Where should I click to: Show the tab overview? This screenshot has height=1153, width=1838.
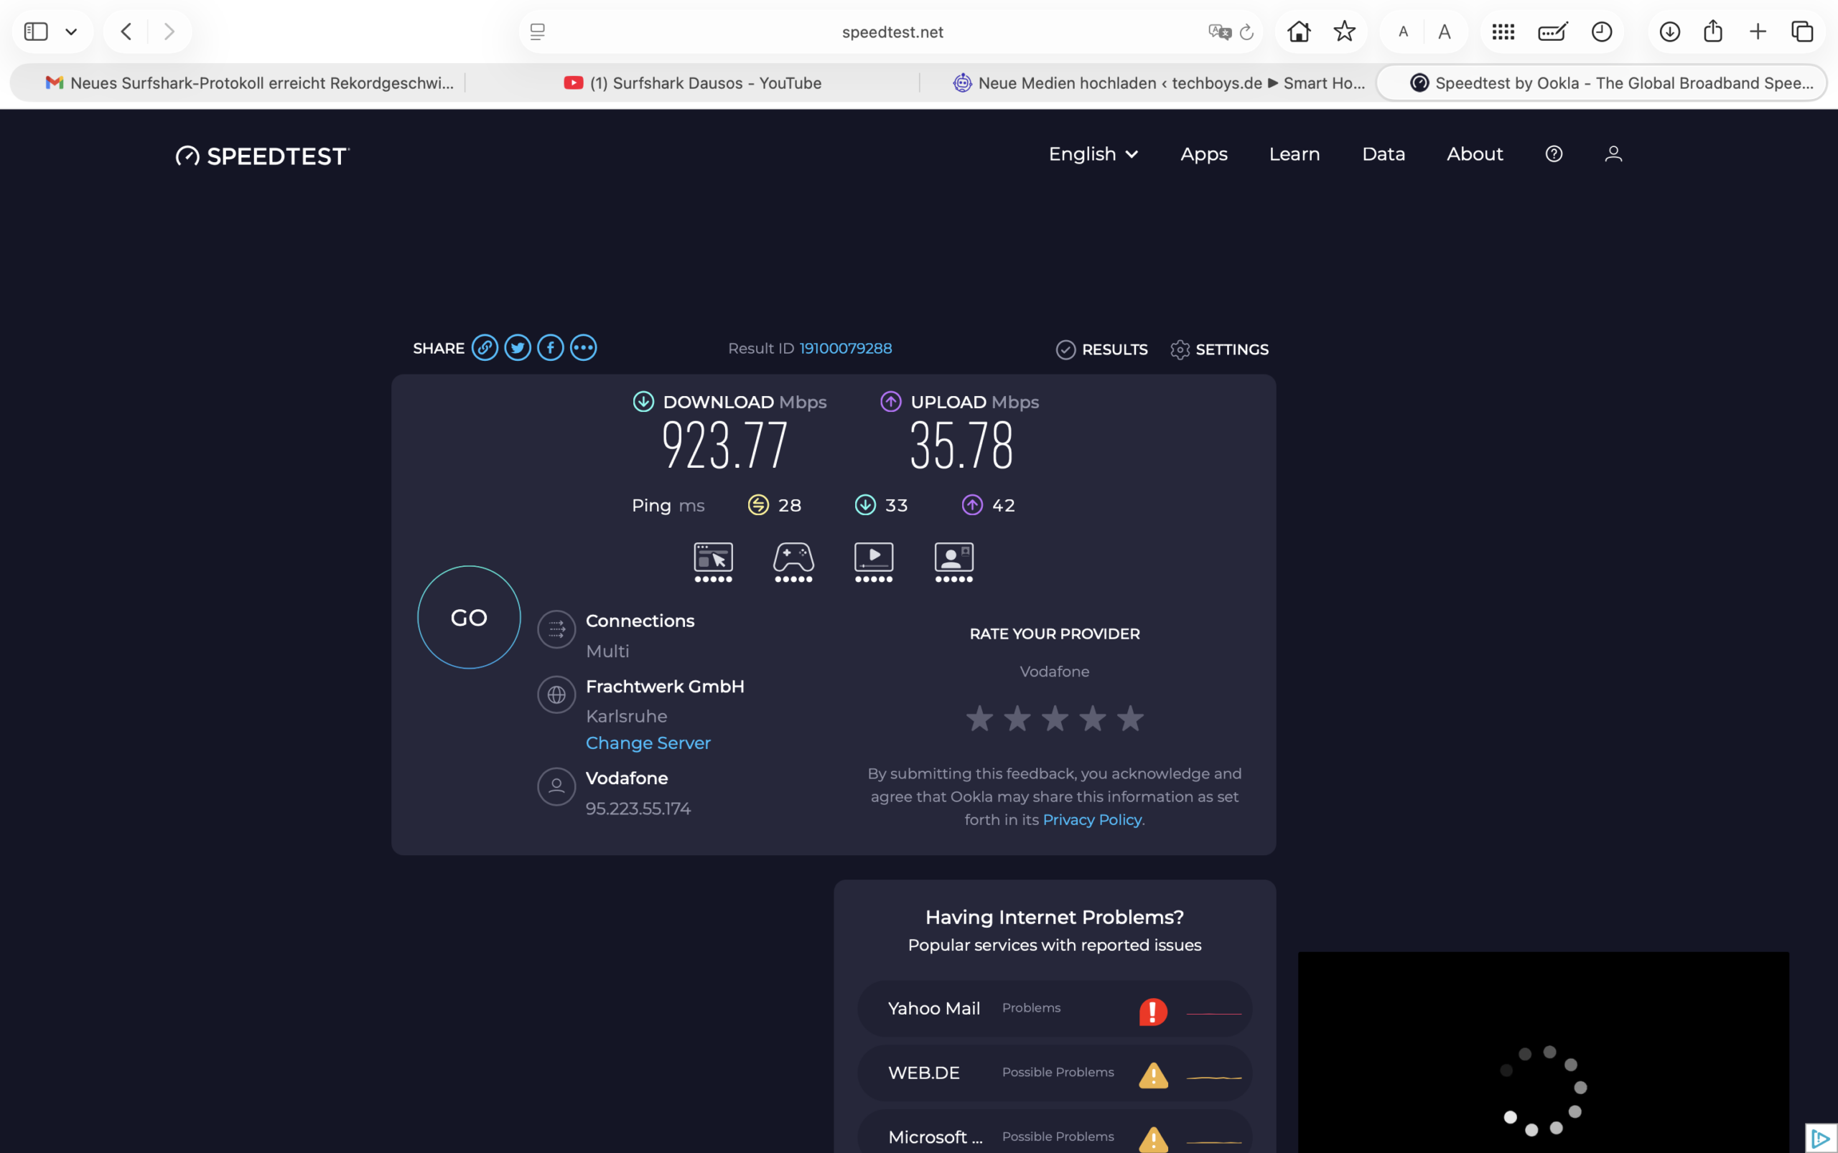(1802, 32)
